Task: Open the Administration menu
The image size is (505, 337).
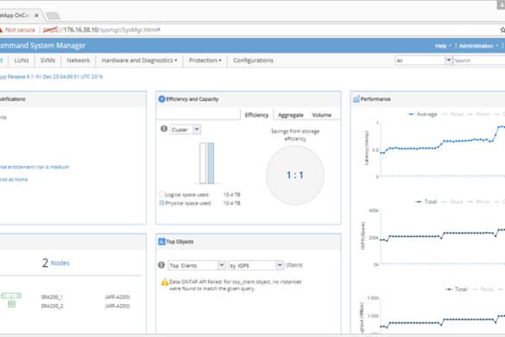Action: (478, 46)
